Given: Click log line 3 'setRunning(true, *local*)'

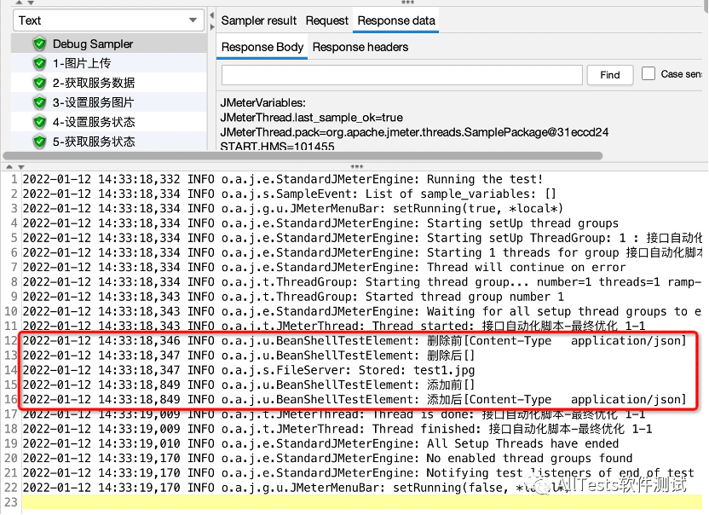Looking at the screenshot, I should click(x=293, y=209).
